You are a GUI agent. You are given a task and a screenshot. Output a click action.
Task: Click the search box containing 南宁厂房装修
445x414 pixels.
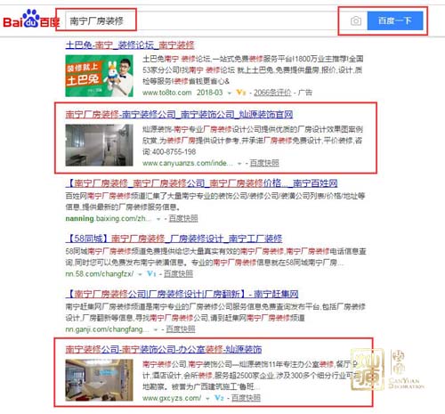point(202,20)
